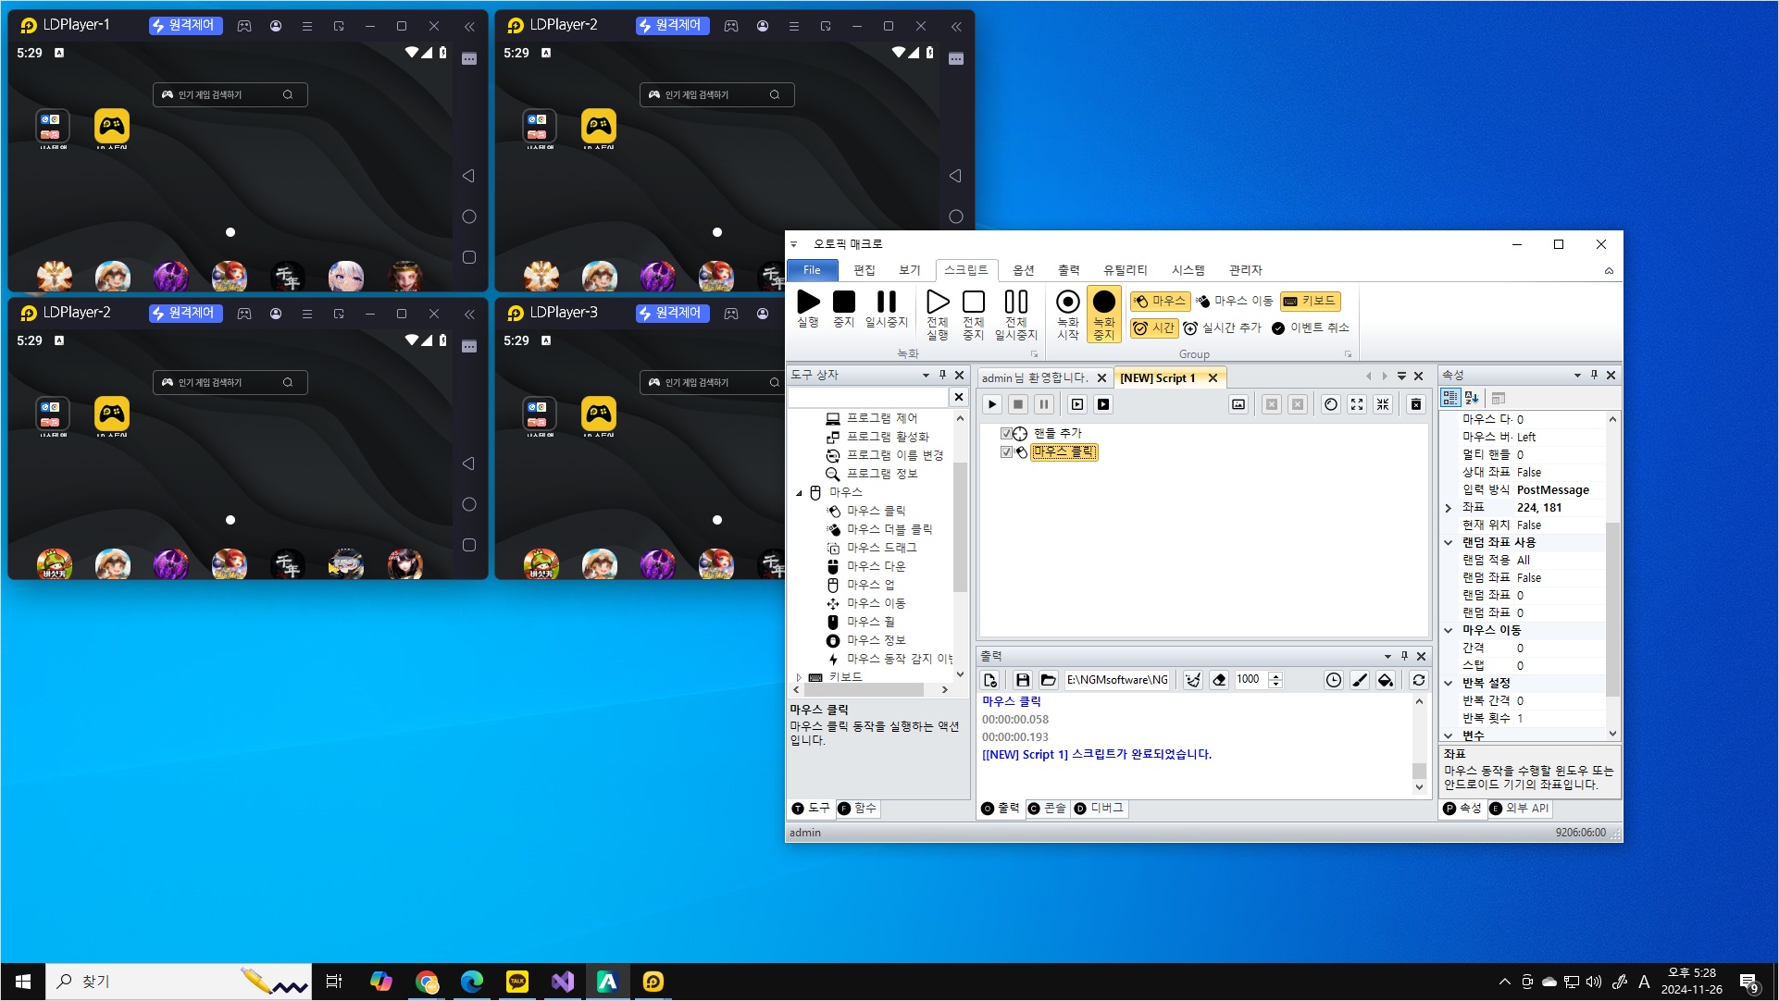Uncheck the 핸들 추가 step checkbox
The width and height of the screenshot is (1779, 1001).
click(x=1006, y=433)
